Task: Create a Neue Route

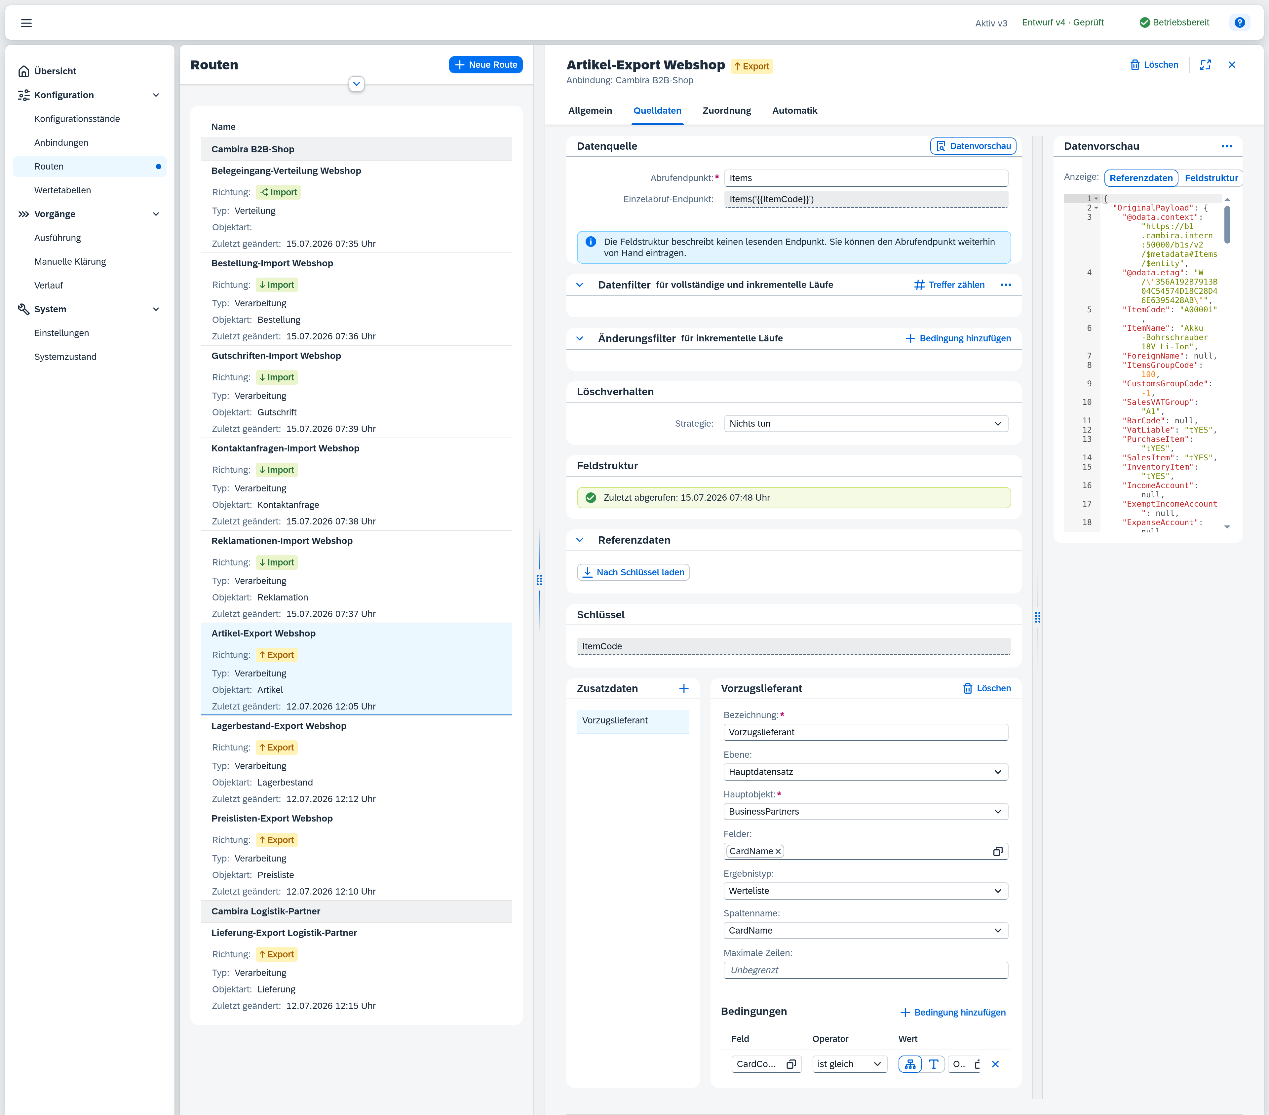Action: click(x=485, y=64)
